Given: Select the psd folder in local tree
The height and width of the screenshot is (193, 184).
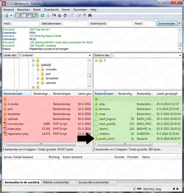Looking at the screenshot, I should tap(48, 74).
